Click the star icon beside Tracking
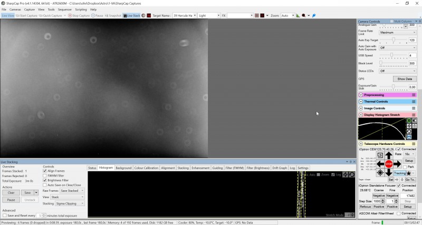The image size is (422, 225). [409, 173]
